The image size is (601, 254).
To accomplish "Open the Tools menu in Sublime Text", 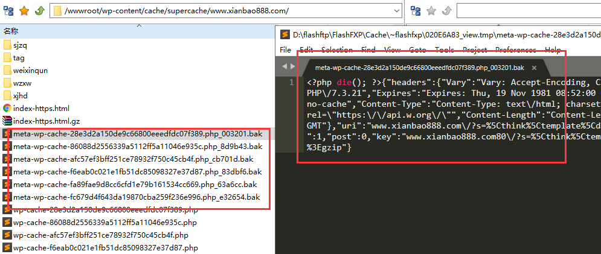I will tap(444, 50).
